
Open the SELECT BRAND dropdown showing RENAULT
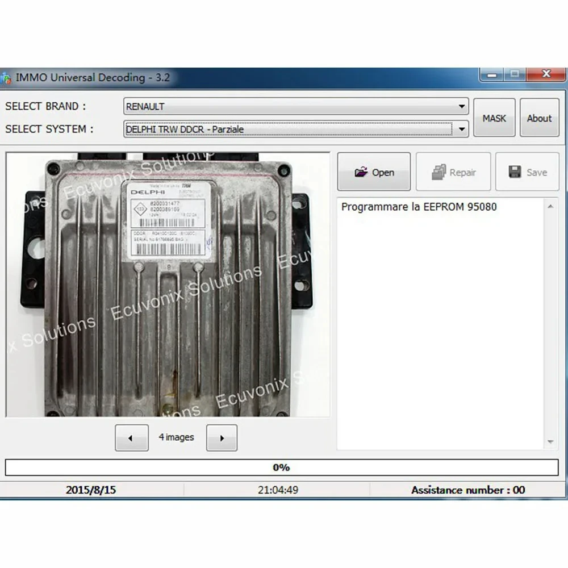point(296,107)
